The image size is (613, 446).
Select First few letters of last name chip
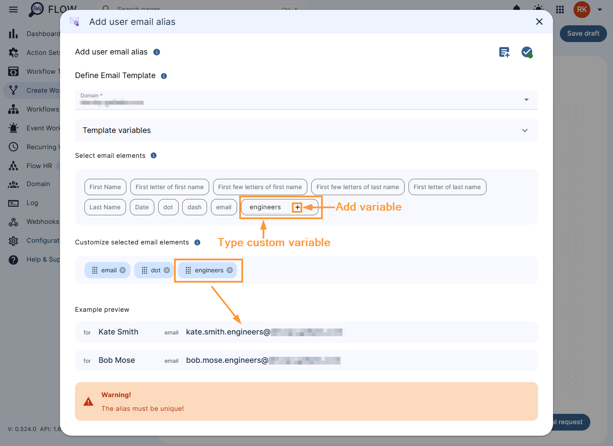[358, 187]
